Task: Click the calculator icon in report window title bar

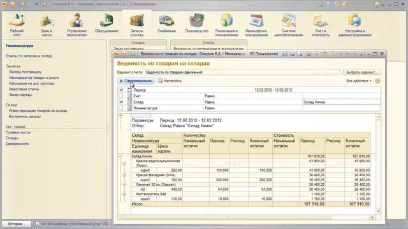Action: tap(324, 53)
